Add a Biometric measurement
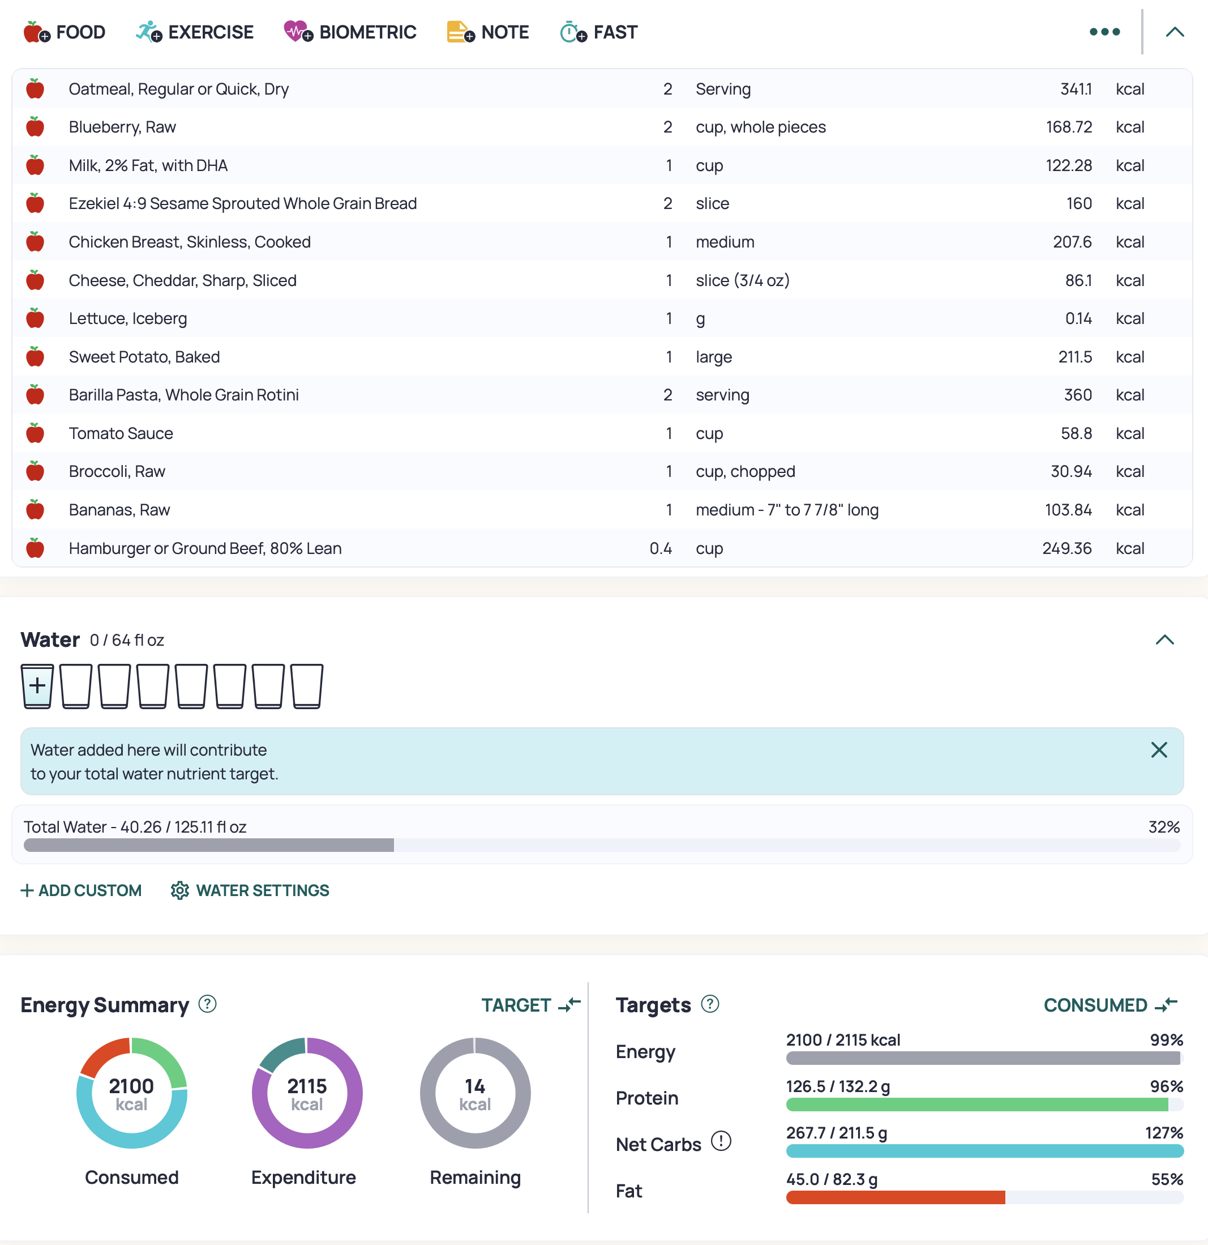The height and width of the screenshot is (1245, 1208). point(350,32)
